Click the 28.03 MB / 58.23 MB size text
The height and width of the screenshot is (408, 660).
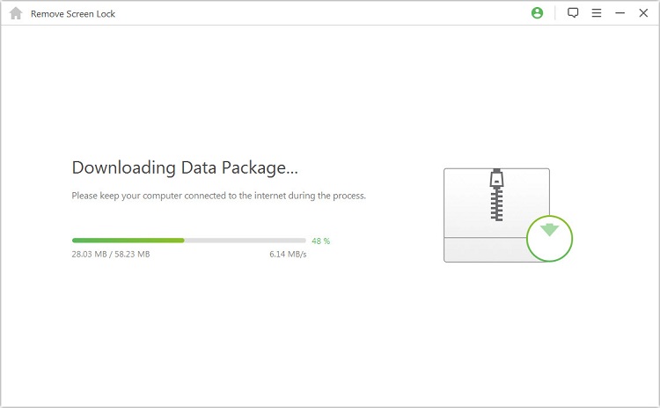pos(111,254)
